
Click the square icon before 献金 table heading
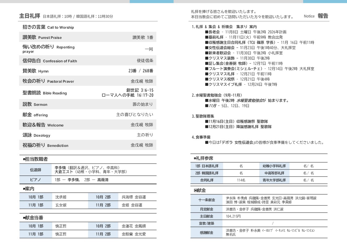tap(195, 191)
